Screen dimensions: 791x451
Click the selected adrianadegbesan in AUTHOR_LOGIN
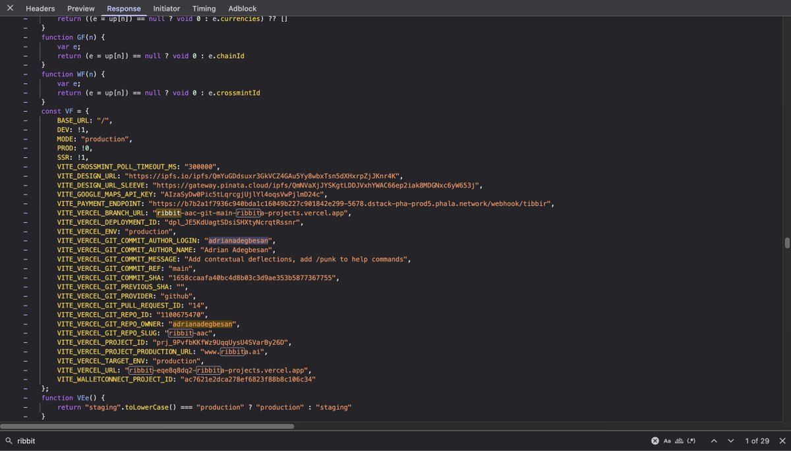[239, 240]
